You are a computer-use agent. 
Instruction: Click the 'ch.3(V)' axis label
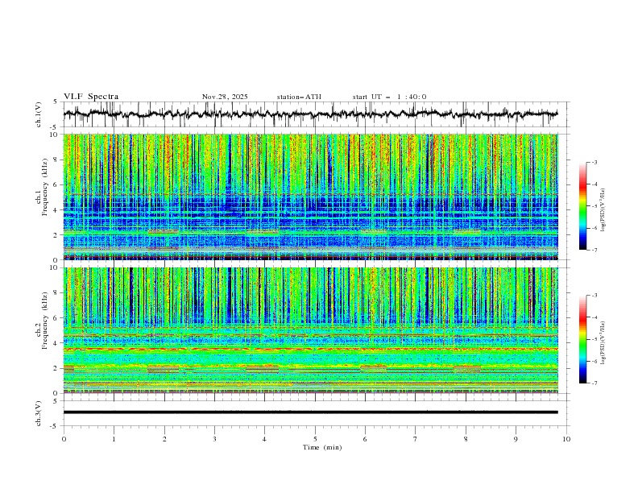click(39, 413)
